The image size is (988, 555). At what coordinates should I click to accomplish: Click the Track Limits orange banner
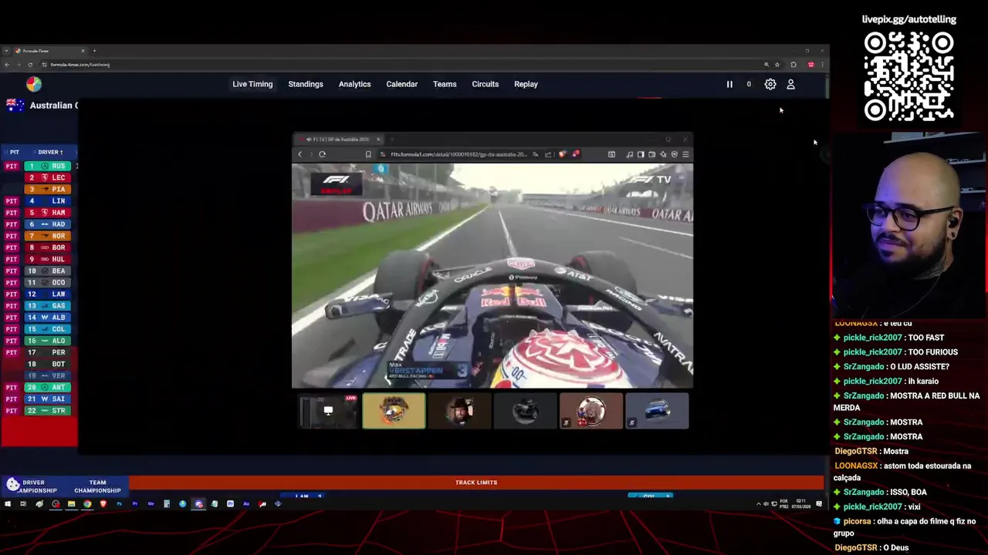[x=476, y=483]
